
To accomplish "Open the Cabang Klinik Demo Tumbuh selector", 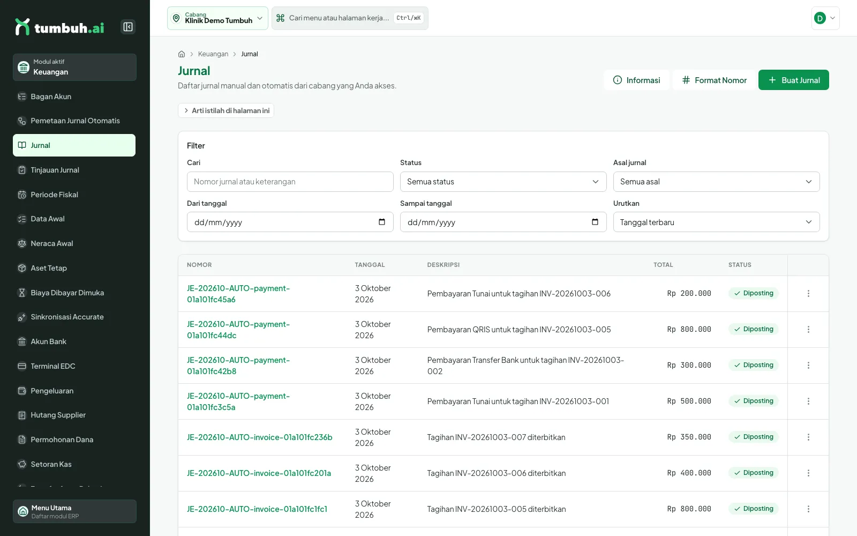I will tap(217, 18).
